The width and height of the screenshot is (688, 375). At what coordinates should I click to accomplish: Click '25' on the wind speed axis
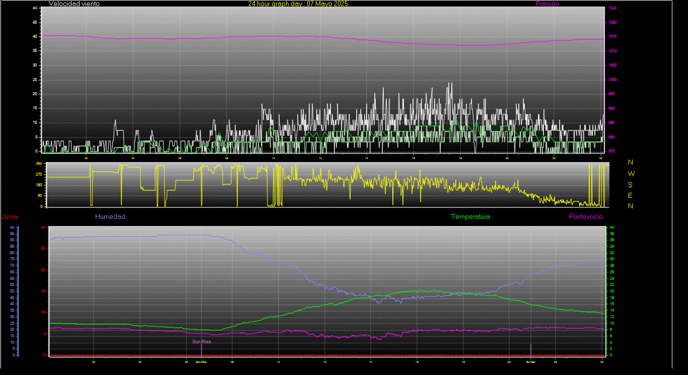point(35,80)
